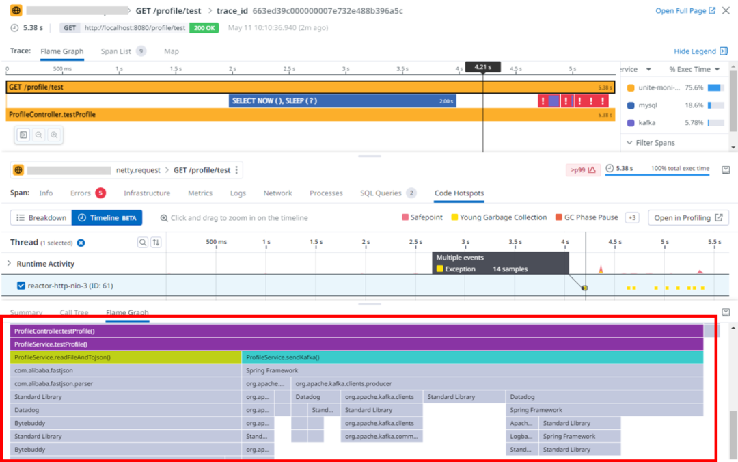Click the zoom out magnifier on trace graph
The height and width of the screenshot is (462, 738).
click(x=38, y=135)
